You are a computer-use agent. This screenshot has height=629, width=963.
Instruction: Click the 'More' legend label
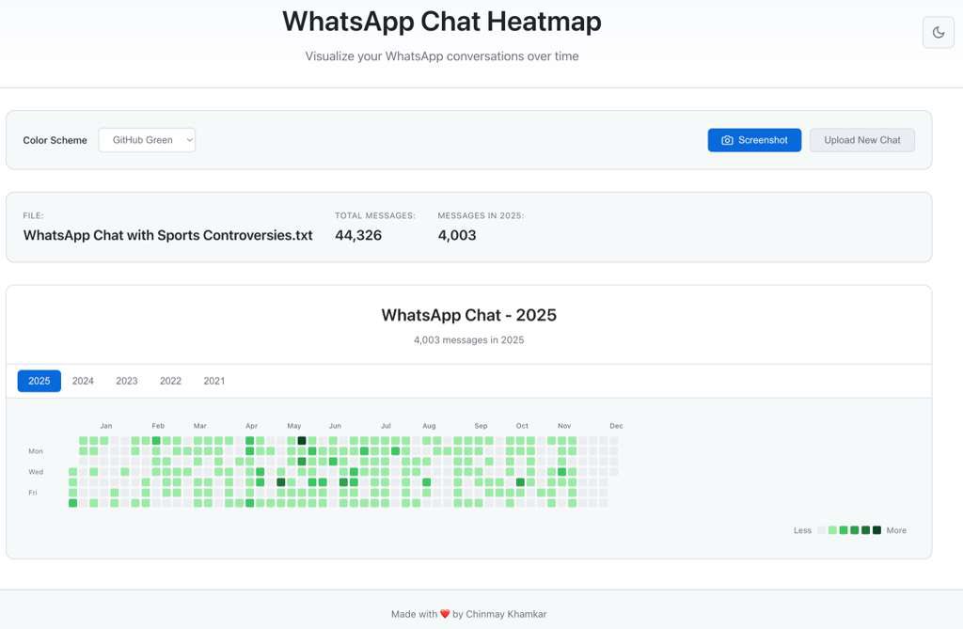click(896, 530)
